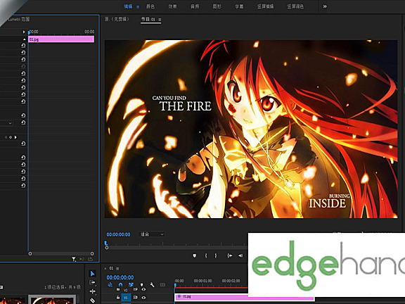Click the Mark Out brace button
405x304 pixels.
pyautogui.click(x=216, y=255)
